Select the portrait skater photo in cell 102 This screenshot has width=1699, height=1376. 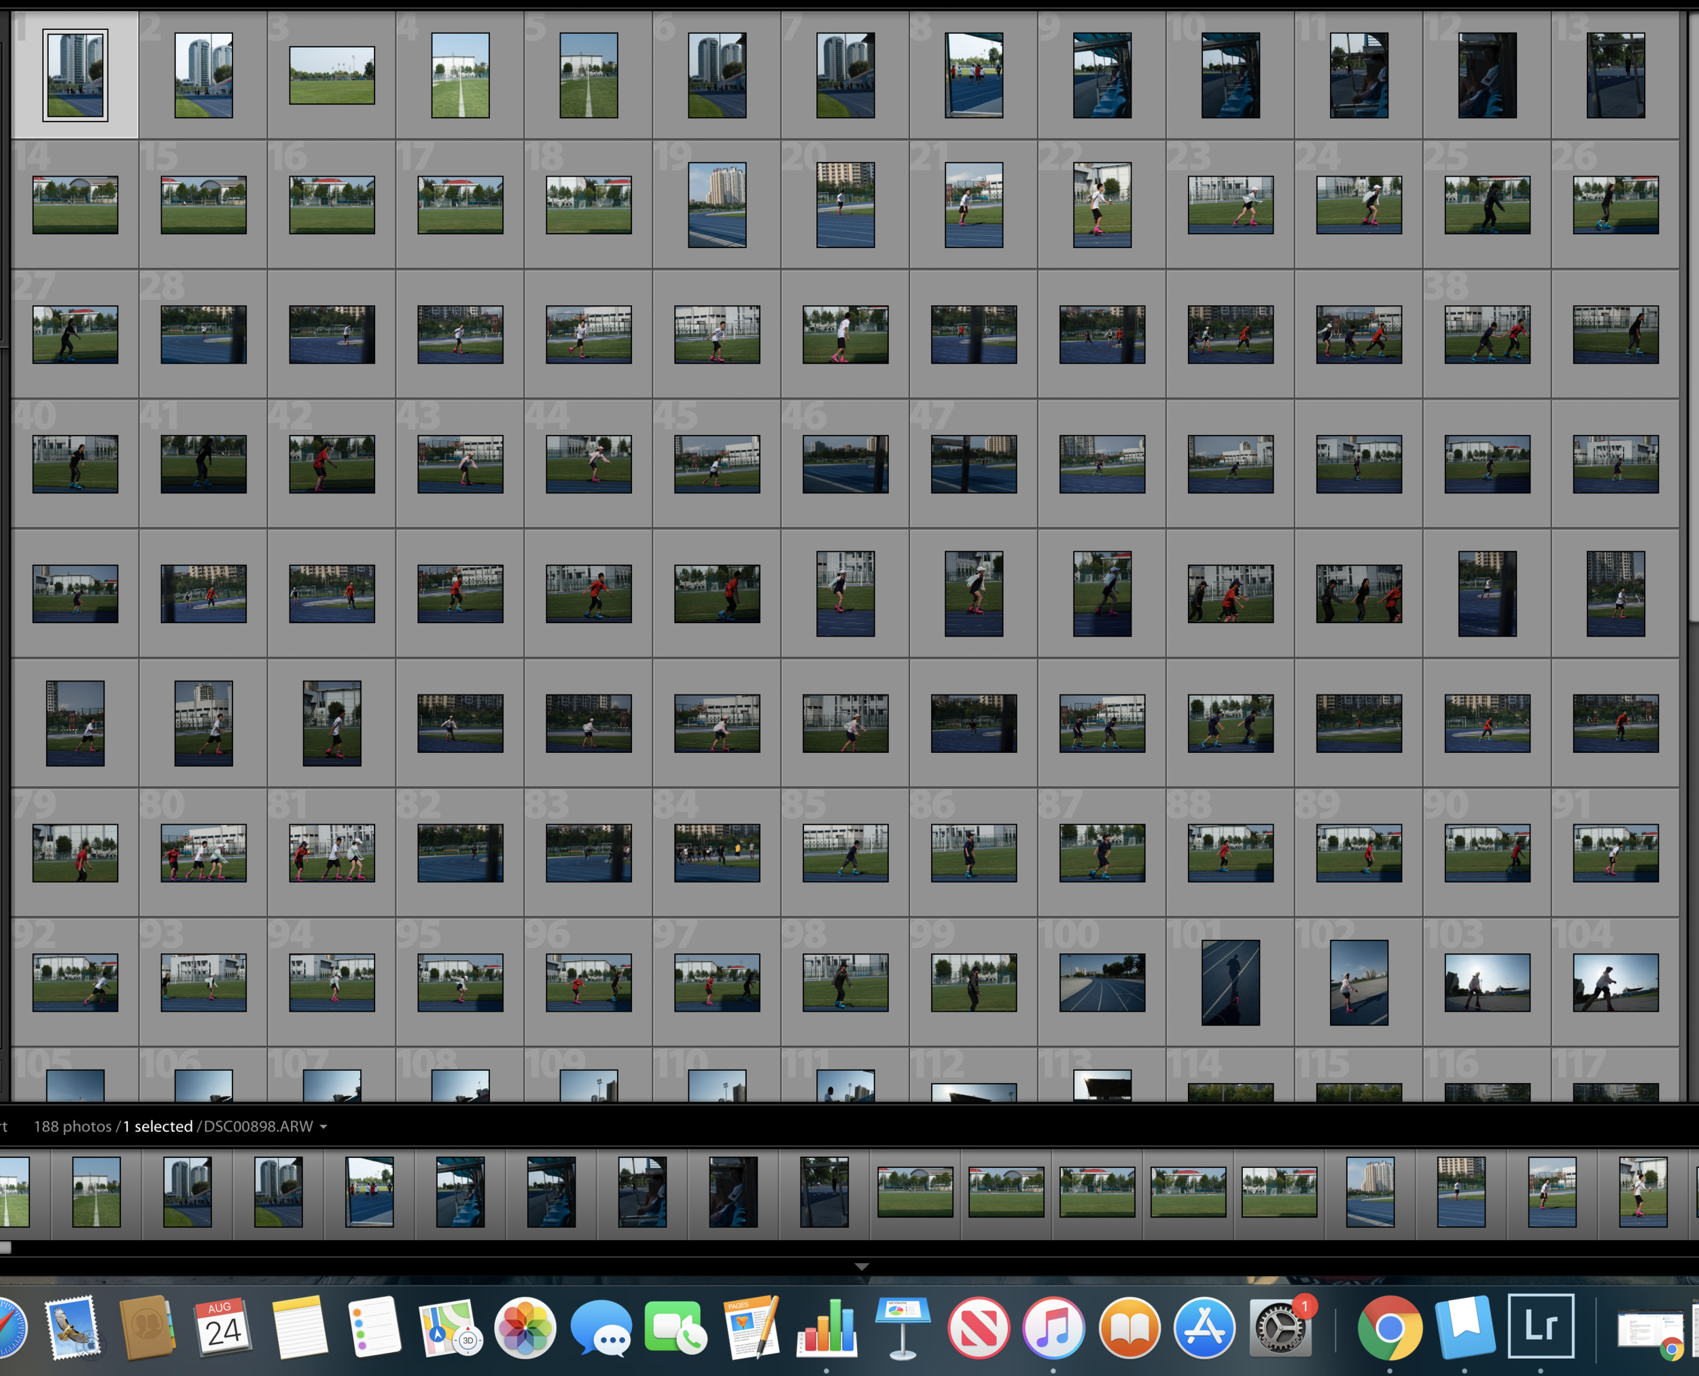tap(1359, 982)
